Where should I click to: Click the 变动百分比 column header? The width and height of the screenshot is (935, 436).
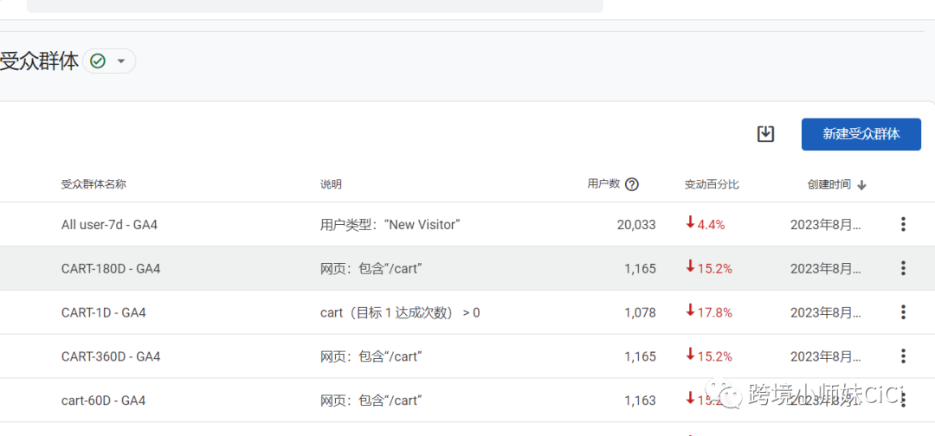712,184
